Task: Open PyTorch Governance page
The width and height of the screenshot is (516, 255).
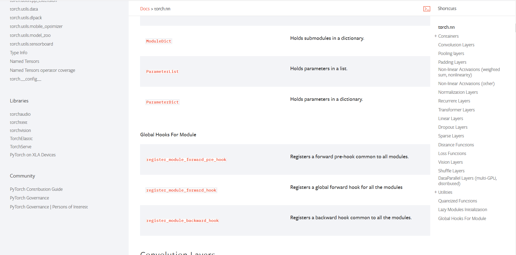Action: tap(29, 198)
